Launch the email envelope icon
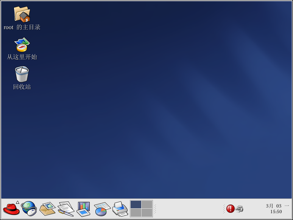The width and height of the screenshot is (293, 220). pyautogui.click(x=47, y=209)
